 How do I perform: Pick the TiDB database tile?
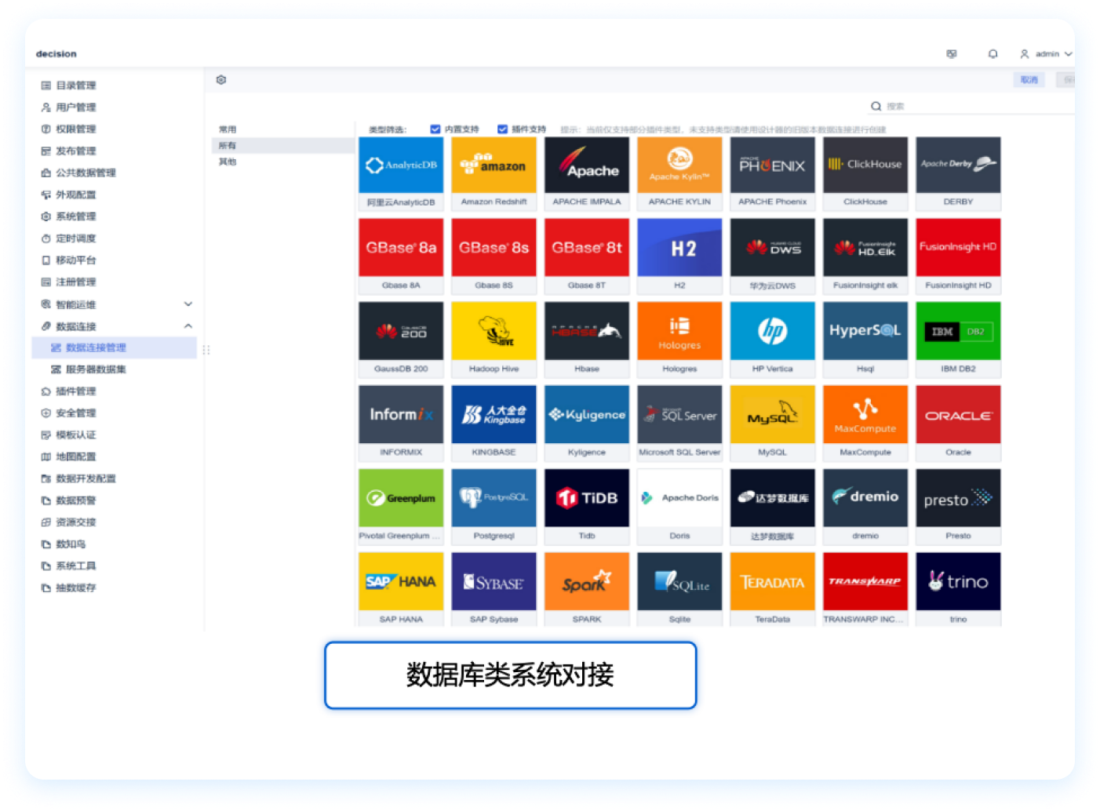587,507
